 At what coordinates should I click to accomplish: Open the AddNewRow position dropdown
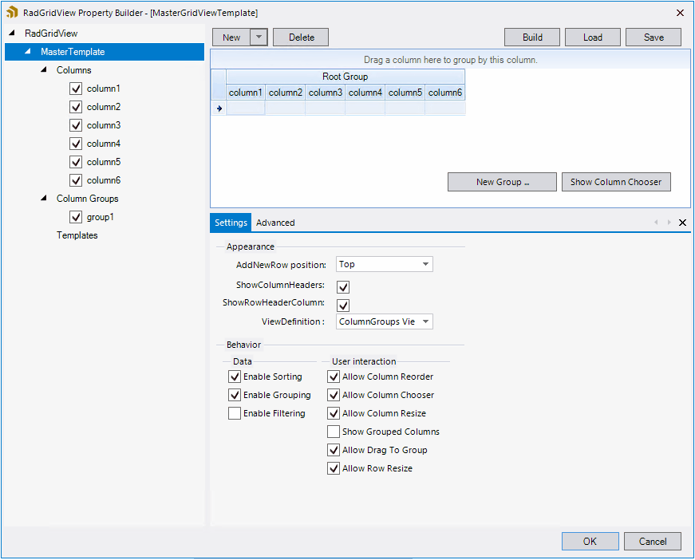[x=425, y=264]
